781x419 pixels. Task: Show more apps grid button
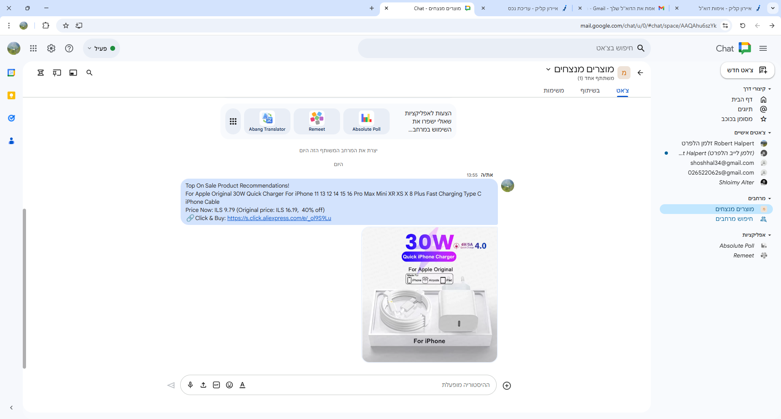coord(233,121)
